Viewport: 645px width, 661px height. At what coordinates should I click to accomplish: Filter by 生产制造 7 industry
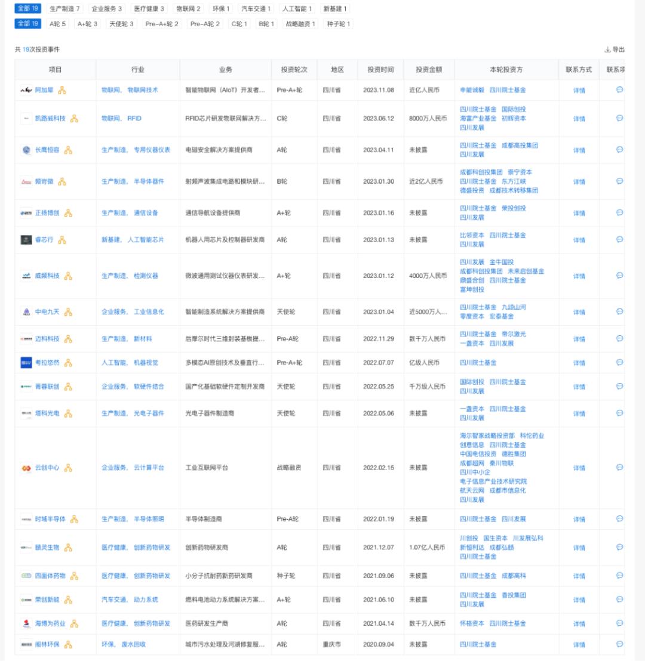tap(64, 9)
